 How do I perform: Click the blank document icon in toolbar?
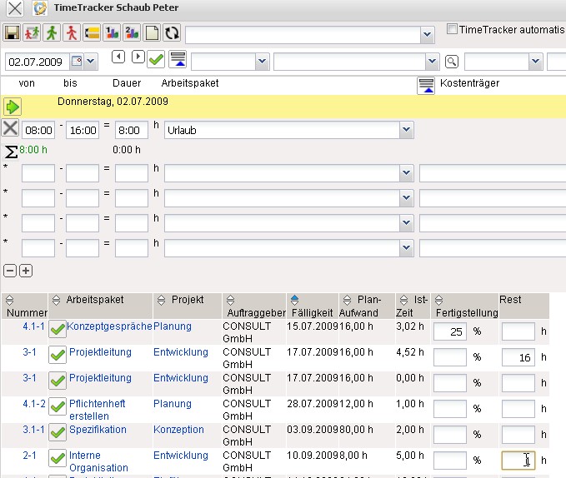(153, 33)
